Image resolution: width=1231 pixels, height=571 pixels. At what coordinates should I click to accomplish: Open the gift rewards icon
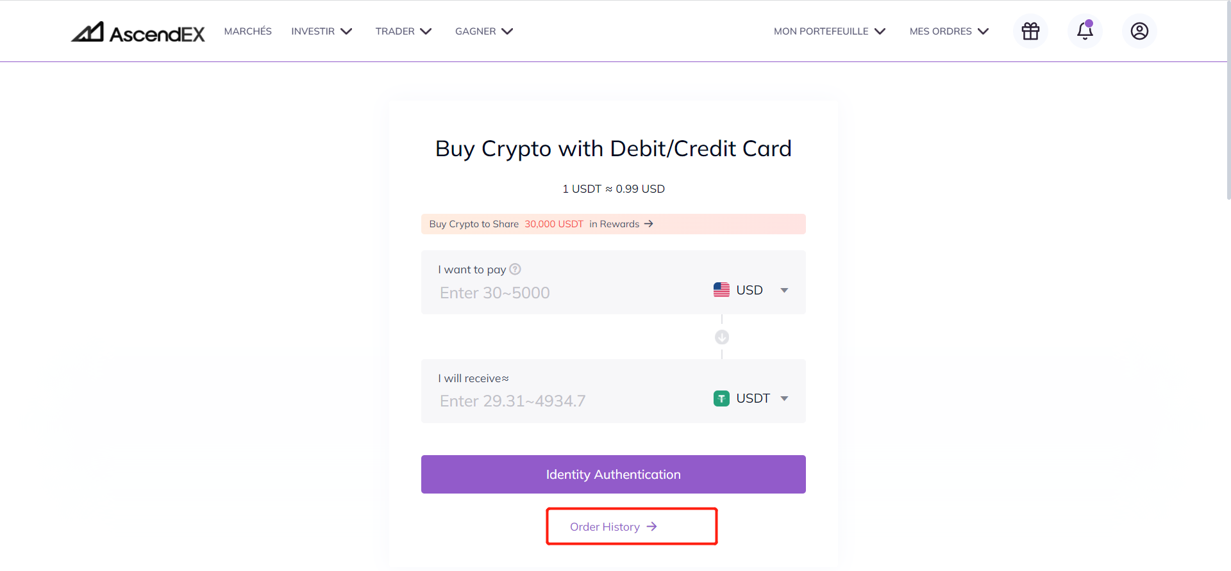[x=1030, y=31]
